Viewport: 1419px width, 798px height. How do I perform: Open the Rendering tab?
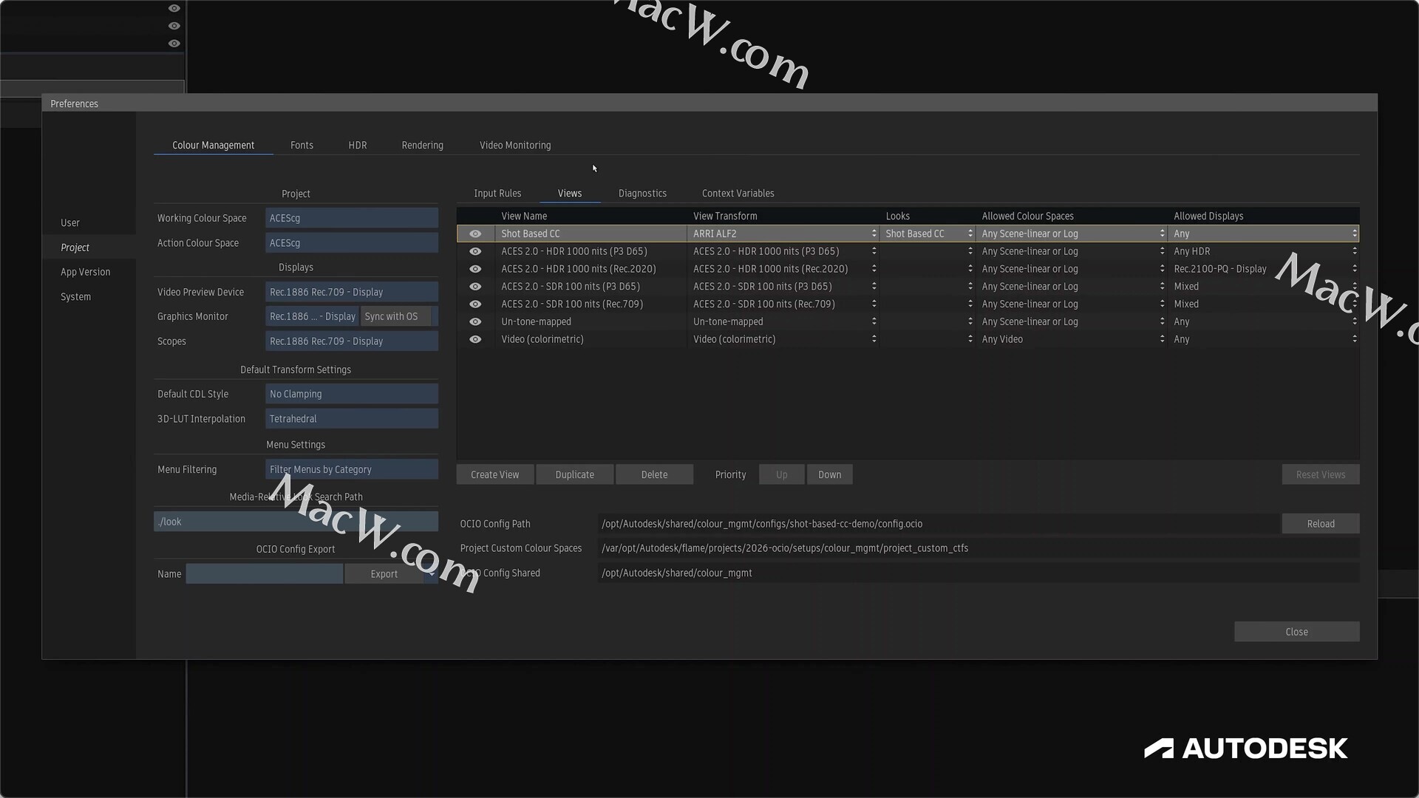pyautogui.click(x=422, y=145)
